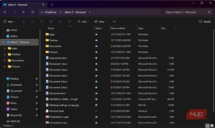The height and width of the screenshot is (128, 215).
Task: Click chevron after OneDrive in address bar
Action: pos(60,12)
